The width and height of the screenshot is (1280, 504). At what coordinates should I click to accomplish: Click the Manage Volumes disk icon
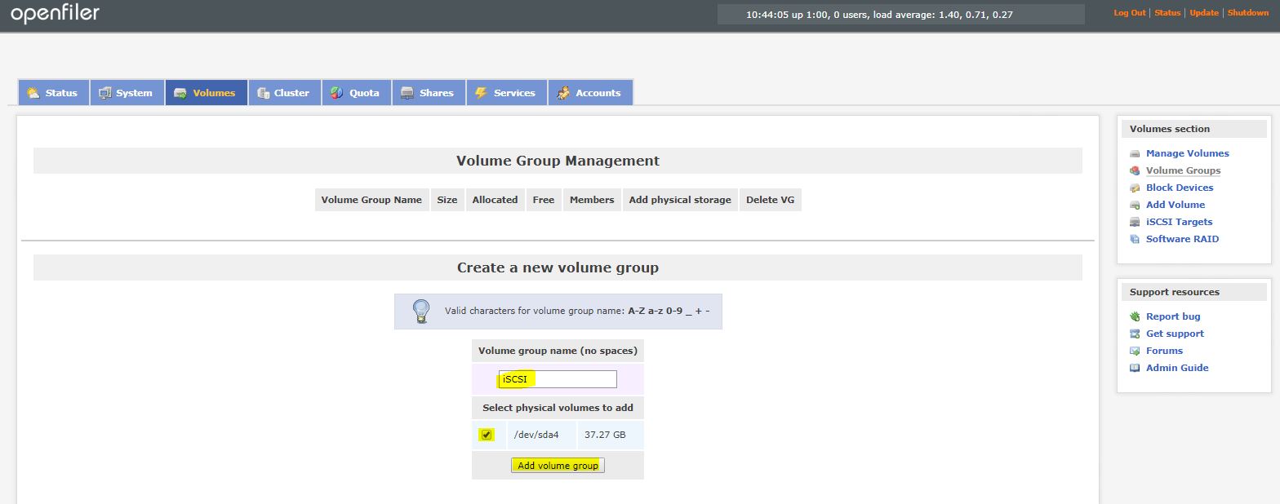(1135, 154)
